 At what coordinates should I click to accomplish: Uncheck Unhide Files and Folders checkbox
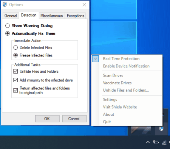[15, 71]
